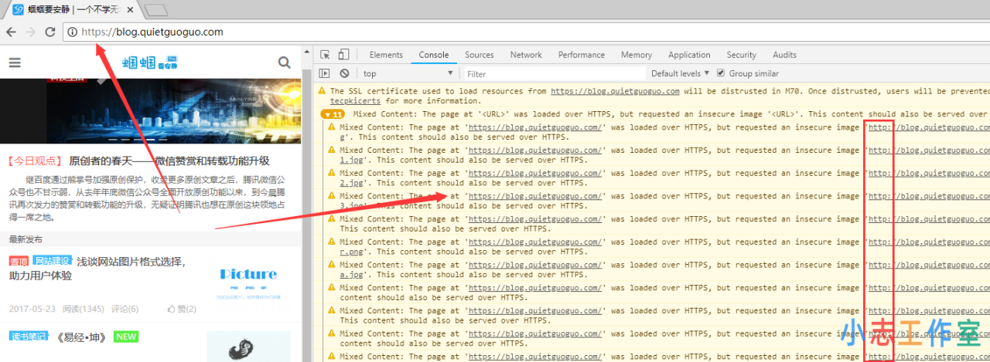
Task: Click the https://blog.quietguoguo.com link in SSL warning
Action: coord(615,91)
